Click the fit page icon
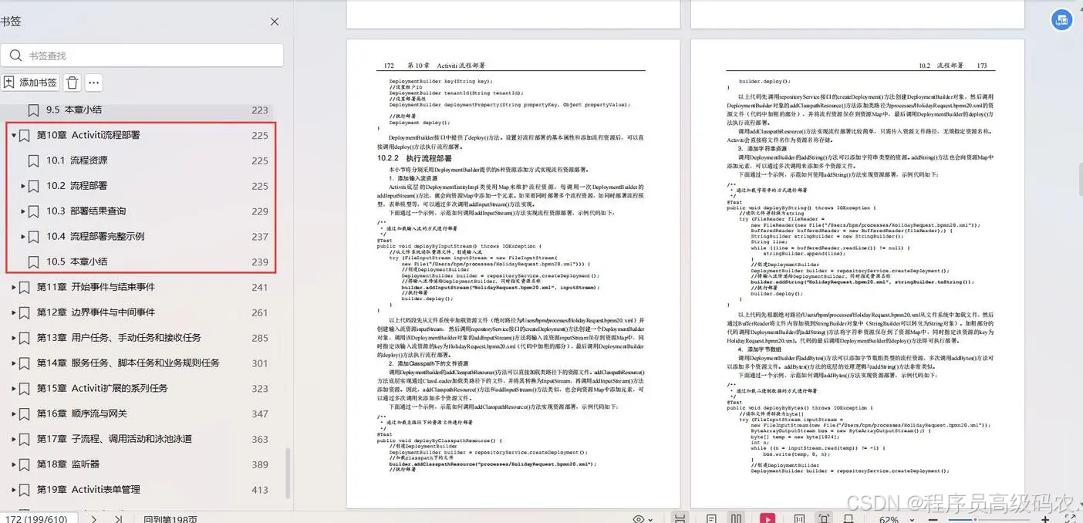This screenshot has height=523, width=1083. 824,519
